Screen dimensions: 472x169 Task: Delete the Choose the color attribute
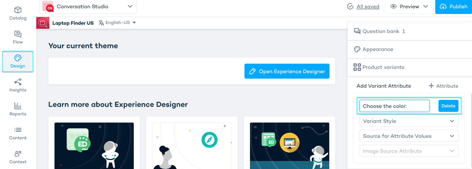click(x=448, y=106)
